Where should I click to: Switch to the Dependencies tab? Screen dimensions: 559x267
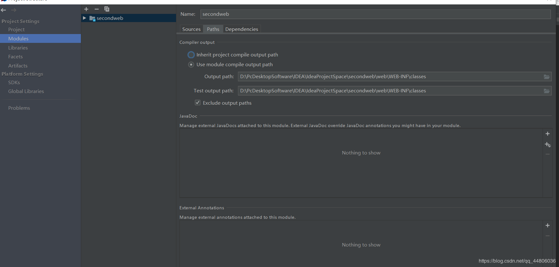point(241,29)
